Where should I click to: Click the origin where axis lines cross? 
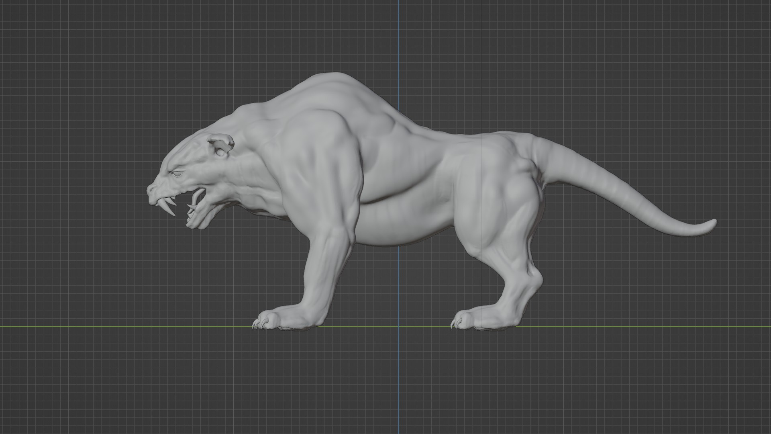pyautogui.click(x=399, y=327)
